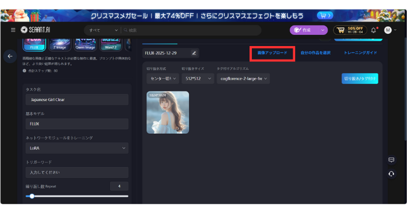Screen dimensions: 407x213
Task: Open the すべて category dropdown
Action: click(103, 30)
